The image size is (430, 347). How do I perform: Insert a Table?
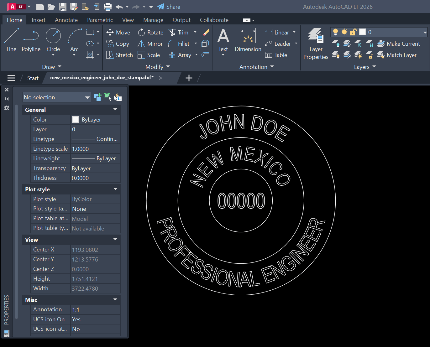(x=276, y=55)
